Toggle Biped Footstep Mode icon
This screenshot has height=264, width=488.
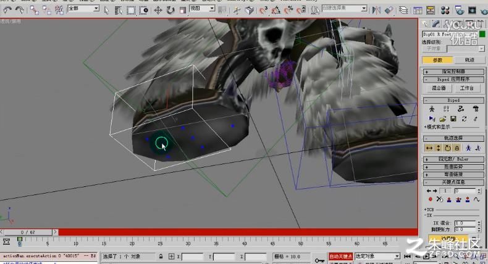[446, 109]
